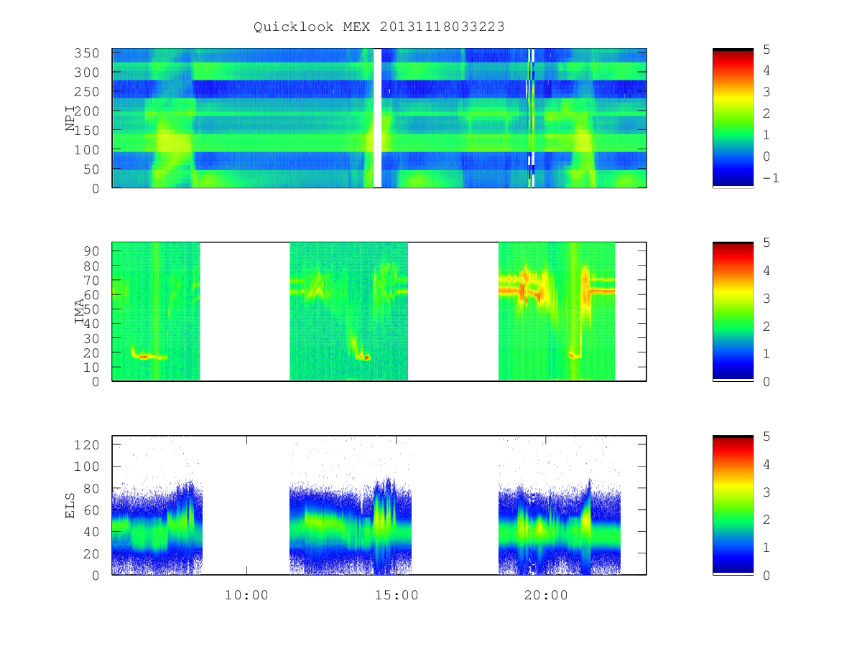862x646 pixels.
Task: Click the title "Quicklook MEX 20131118033223"
Action: tap(379, 27)
